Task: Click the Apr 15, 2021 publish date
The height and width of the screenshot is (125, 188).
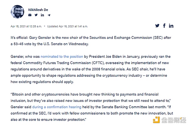Action: 26,26
